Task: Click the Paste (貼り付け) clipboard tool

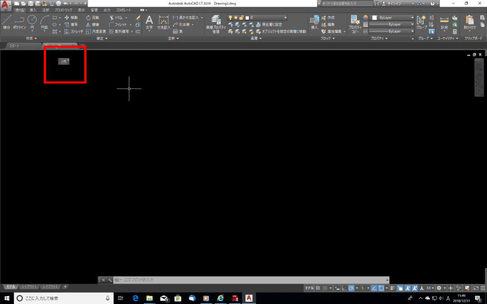Action: [x=469, y=22]
